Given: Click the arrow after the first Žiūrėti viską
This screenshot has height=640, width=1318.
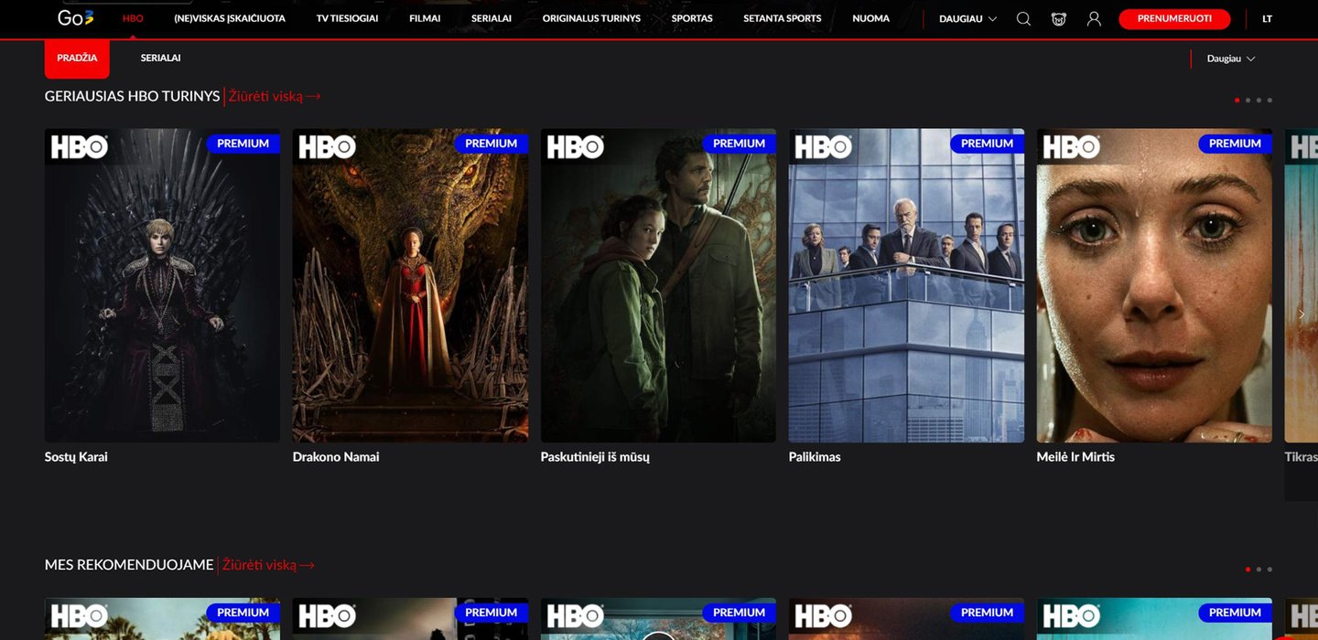Looking at the screenshot, I should tap(314, 97).
